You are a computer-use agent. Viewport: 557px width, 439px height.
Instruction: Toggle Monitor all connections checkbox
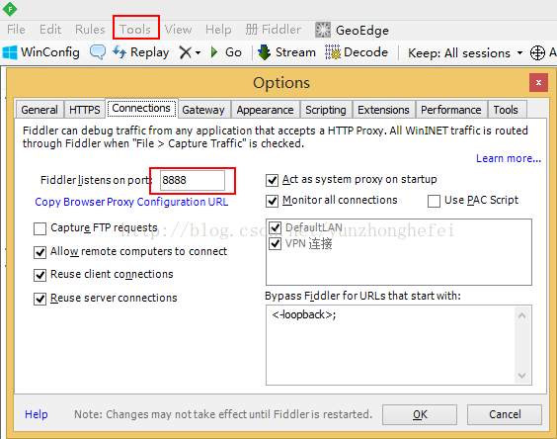point(273,201)
